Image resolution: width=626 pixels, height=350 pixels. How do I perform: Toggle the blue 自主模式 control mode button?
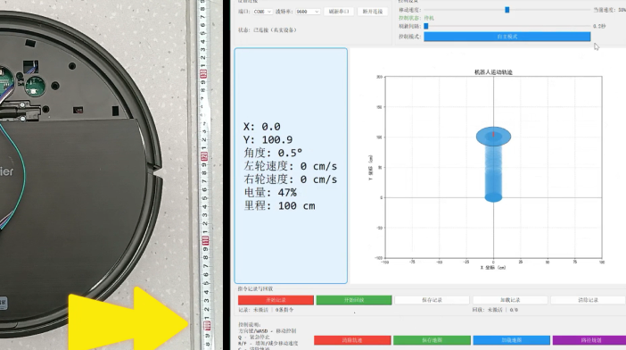(507, 37)
